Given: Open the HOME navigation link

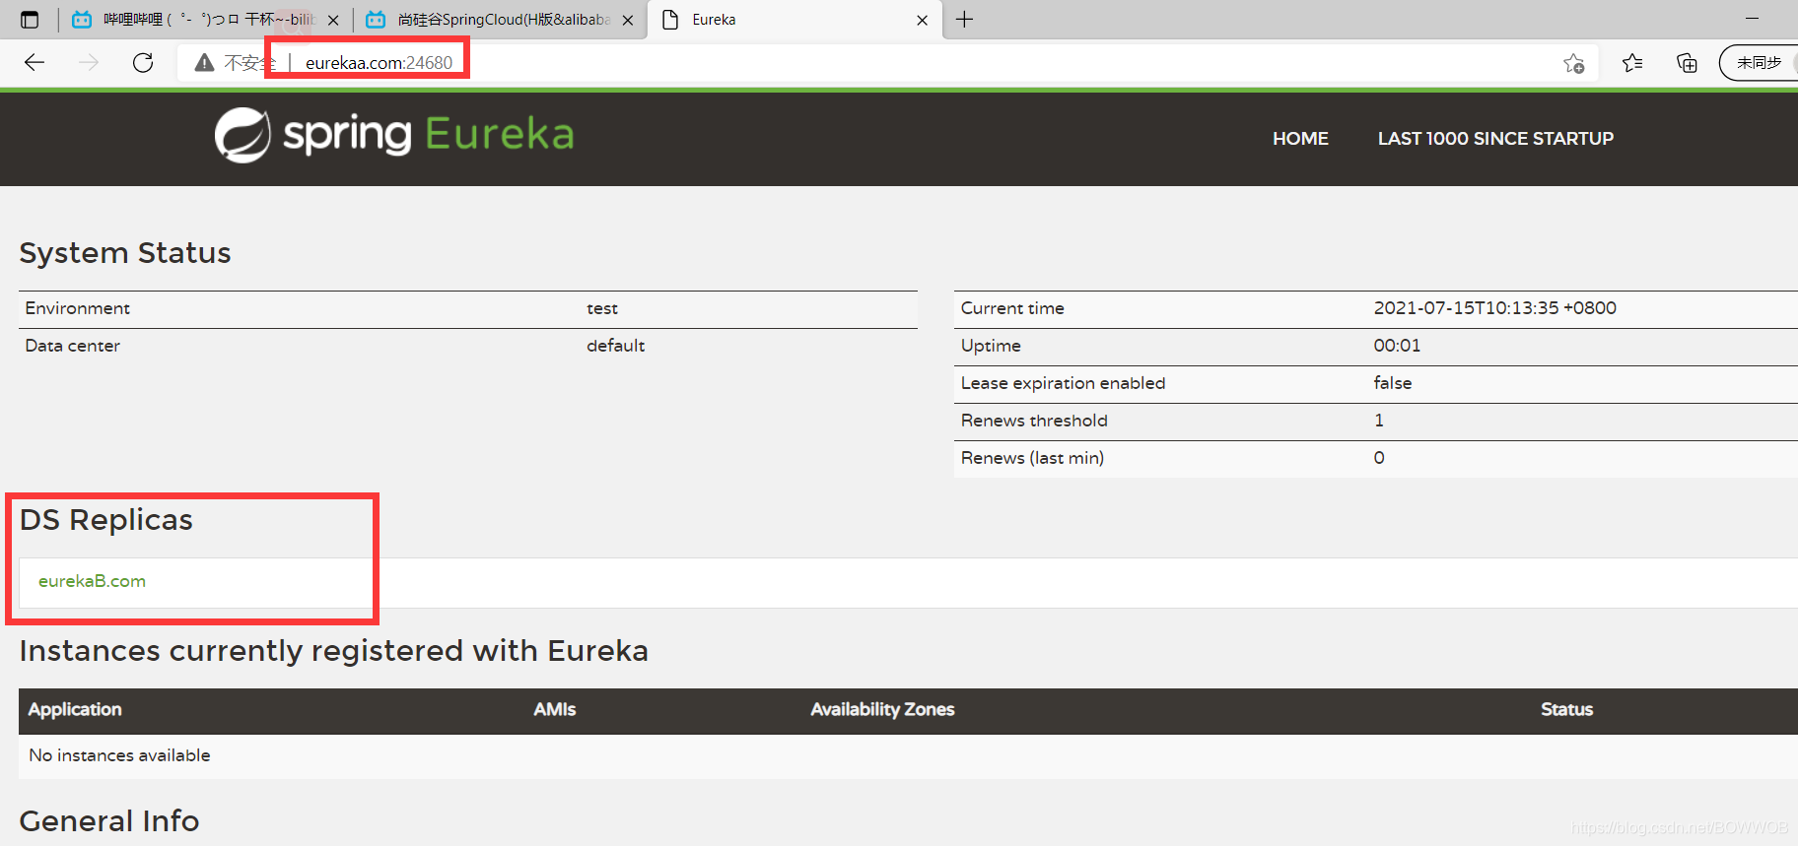Looking at the screenshot, I should coord(1300,139).
